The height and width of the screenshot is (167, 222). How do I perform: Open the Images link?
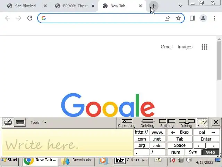click(185, 47)
